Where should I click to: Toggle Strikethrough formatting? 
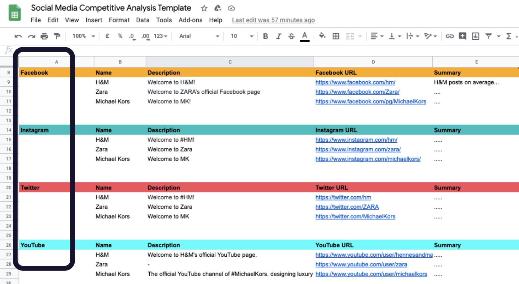291,36
